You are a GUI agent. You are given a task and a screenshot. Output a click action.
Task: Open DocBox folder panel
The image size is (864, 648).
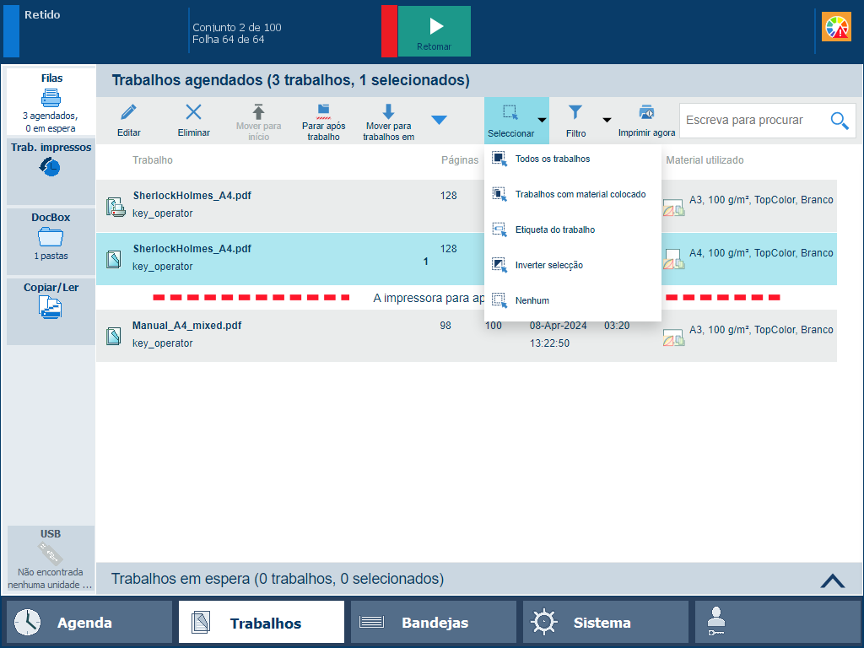coord(51,237)
